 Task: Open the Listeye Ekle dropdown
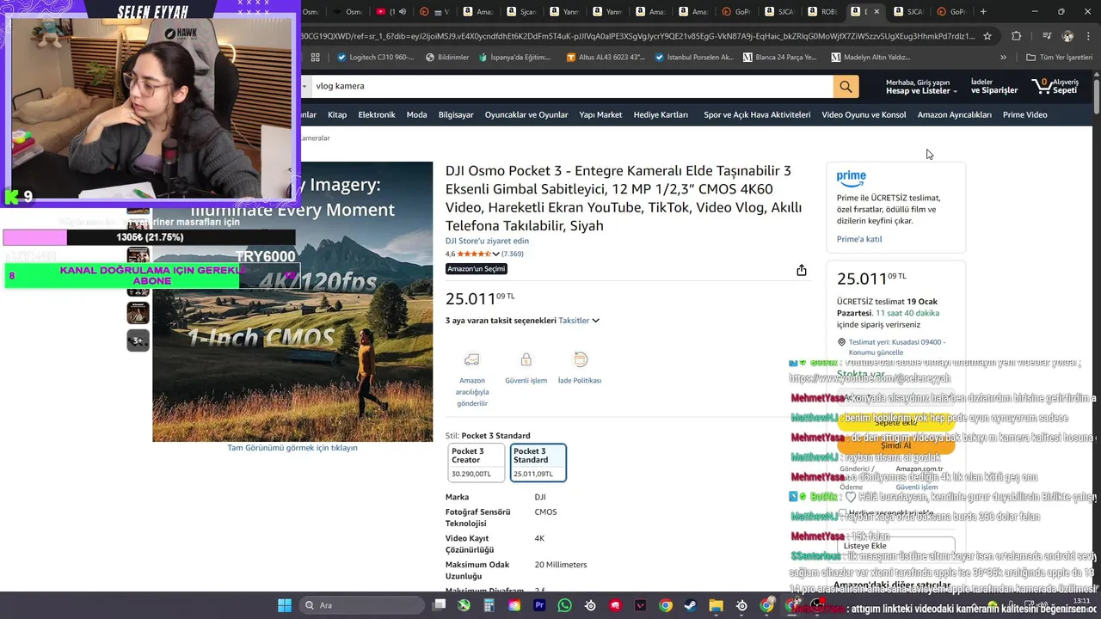895,546
